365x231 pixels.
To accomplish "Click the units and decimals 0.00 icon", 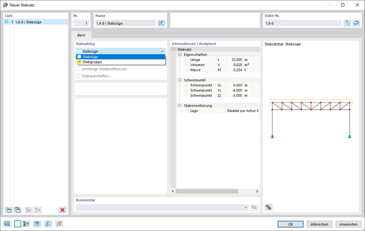I will click(x=7, y=224).
